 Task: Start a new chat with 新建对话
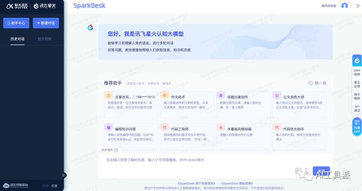tap(46, 23)
